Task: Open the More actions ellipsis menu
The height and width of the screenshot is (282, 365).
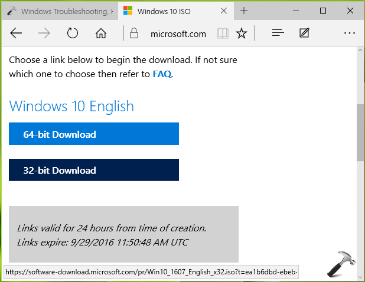Action: coord(350,33)
